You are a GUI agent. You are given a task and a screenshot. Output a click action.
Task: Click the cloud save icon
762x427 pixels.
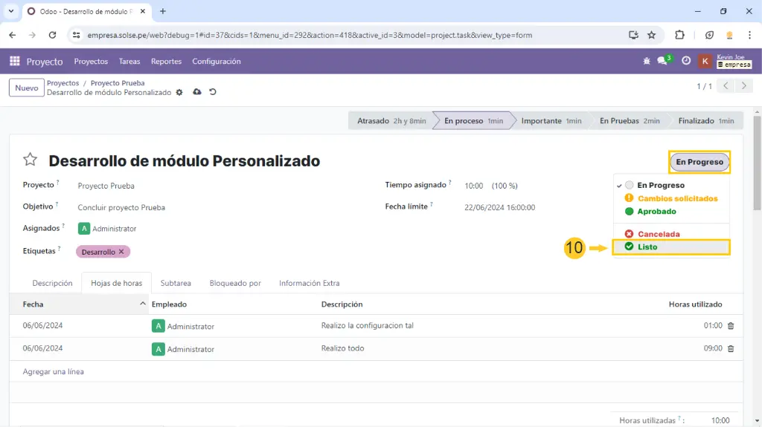point(196,93)
